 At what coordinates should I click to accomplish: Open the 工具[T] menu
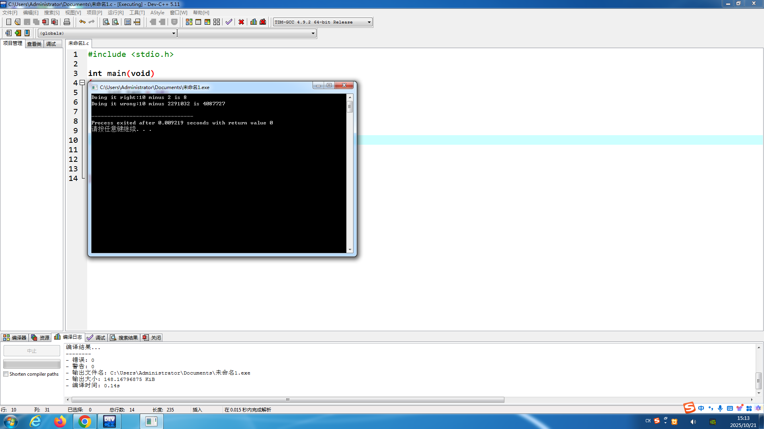pyautogui.click(x=137, y=13)
